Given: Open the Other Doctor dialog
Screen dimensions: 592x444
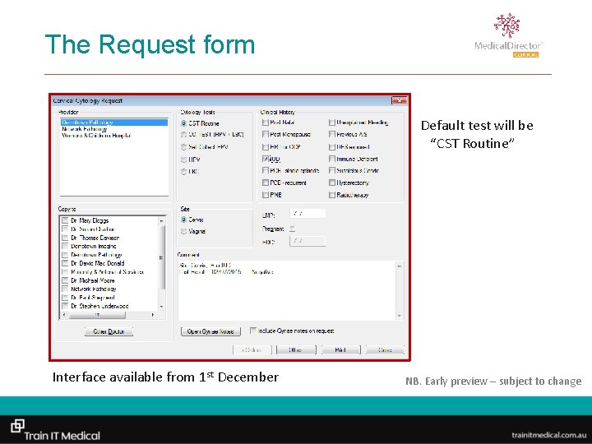Looking at the screenshot, I should click(x=109, y=331).
